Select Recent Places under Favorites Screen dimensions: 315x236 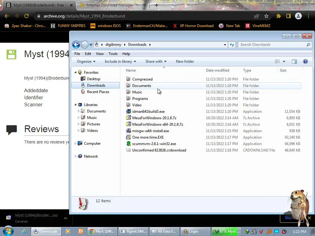98,92
